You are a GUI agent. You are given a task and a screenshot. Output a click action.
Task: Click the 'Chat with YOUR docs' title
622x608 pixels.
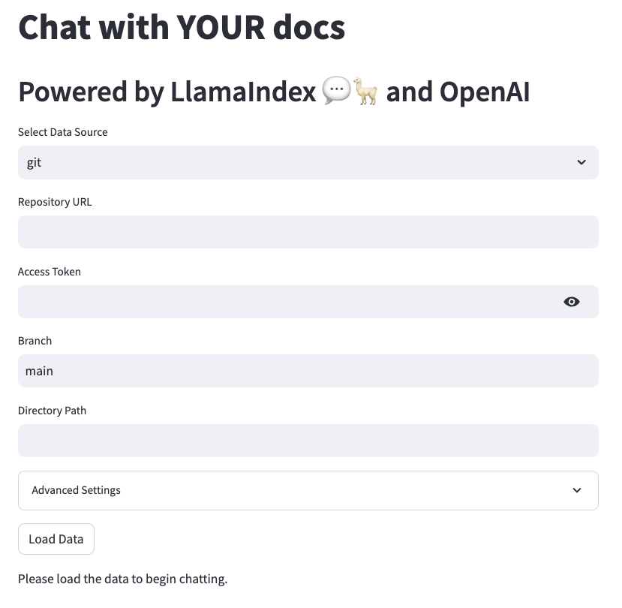[x=182, y=28]
